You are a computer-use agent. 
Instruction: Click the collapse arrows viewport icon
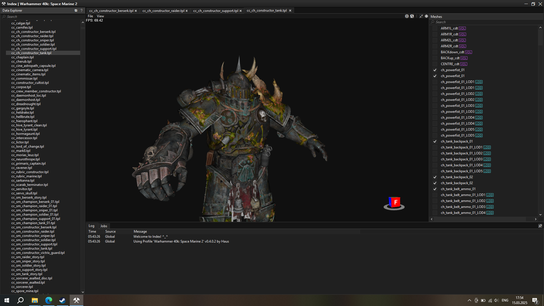pyautogui.click(x=421, y=16)
